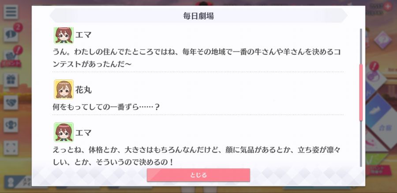Open the trophy achievements icon
The image size is (397, 193).
coord(11,125)
